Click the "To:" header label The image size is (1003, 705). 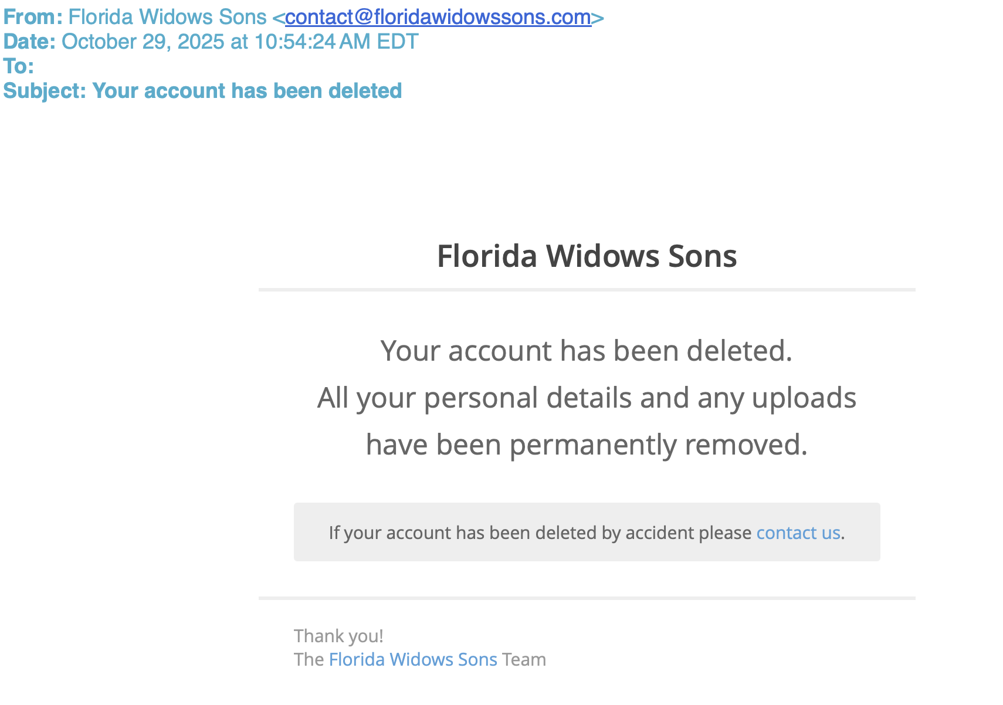click(19, 66)
